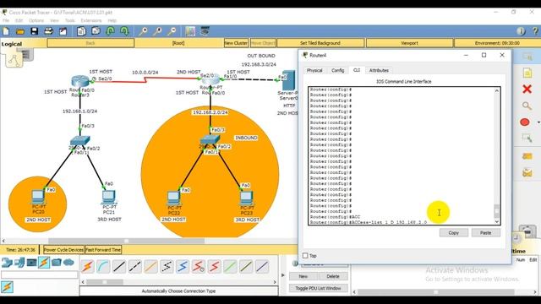Click the Zoom Out magnifier icon
Image resolution: width=541 pixels, height=304 pixels.
coord(172,31)
